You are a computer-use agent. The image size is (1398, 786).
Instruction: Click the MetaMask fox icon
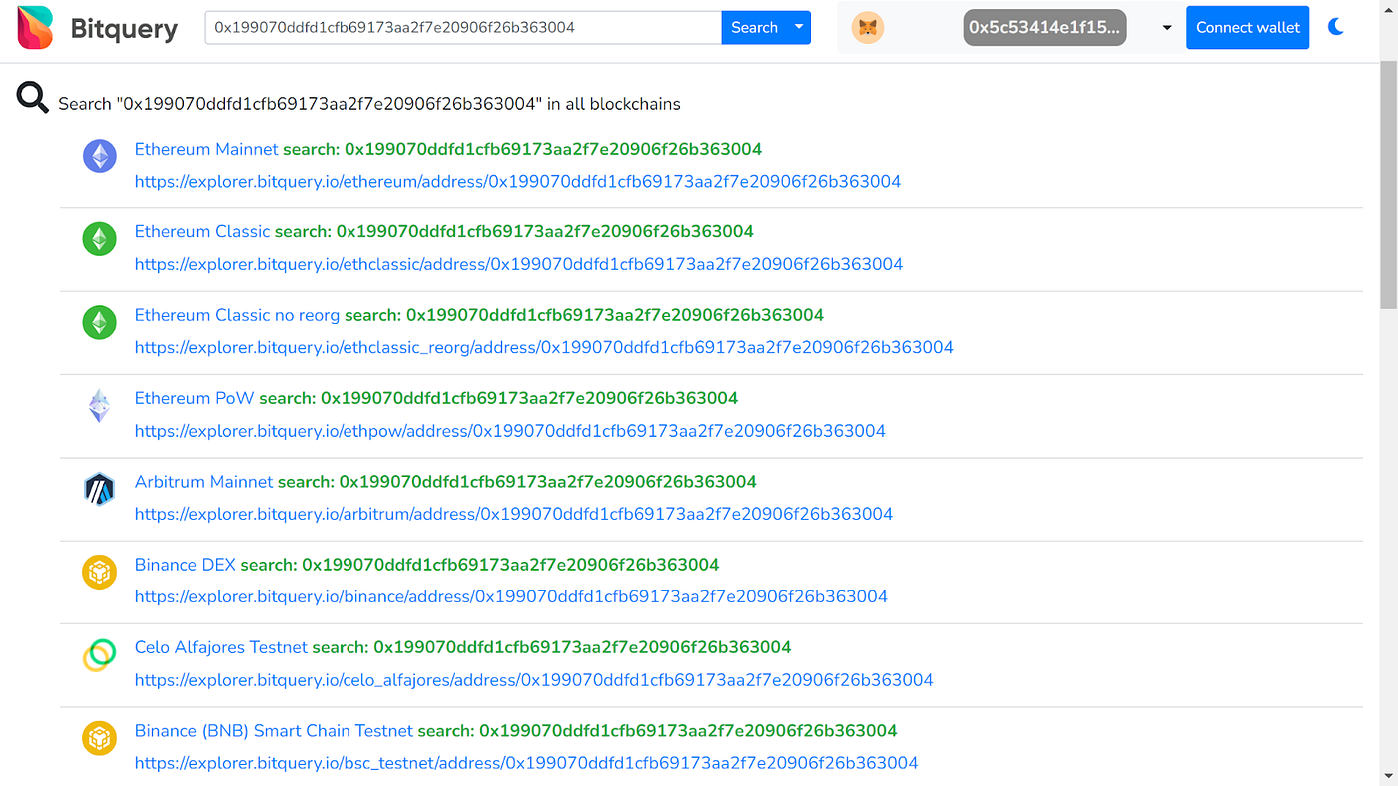click(867, 27)
